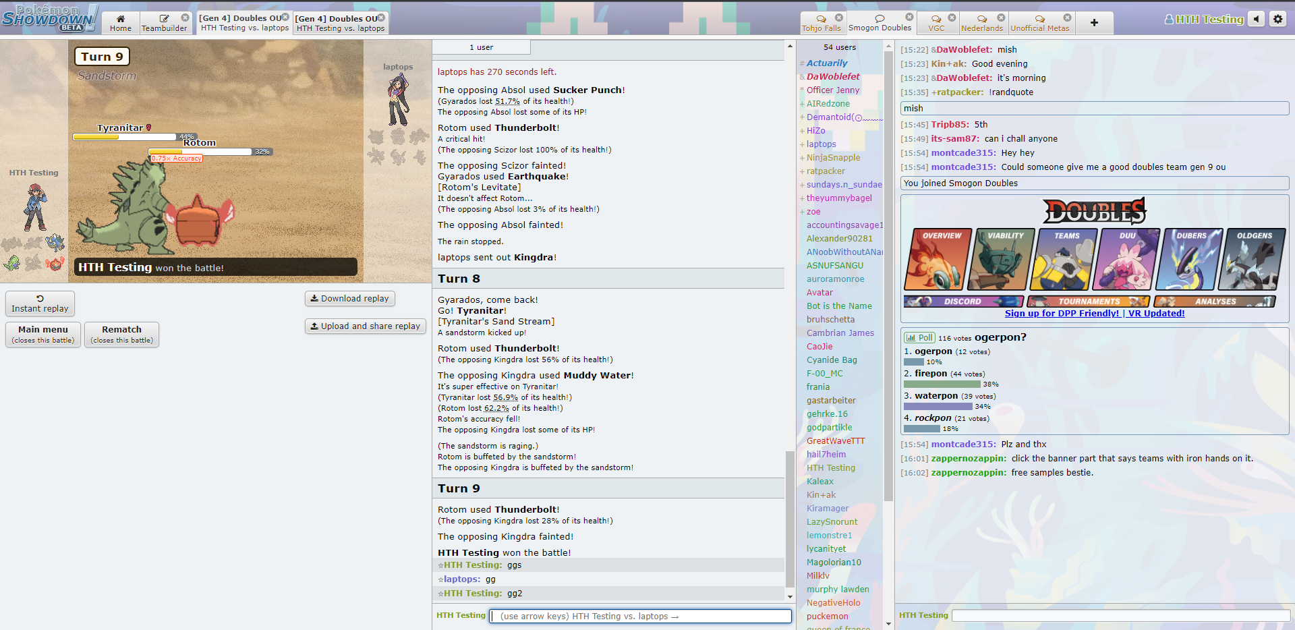This screenshot has width=1295, height=630.
Task: Toggle sound via speaker icon
Action: pyautogui.click(x=1256, y=19)
